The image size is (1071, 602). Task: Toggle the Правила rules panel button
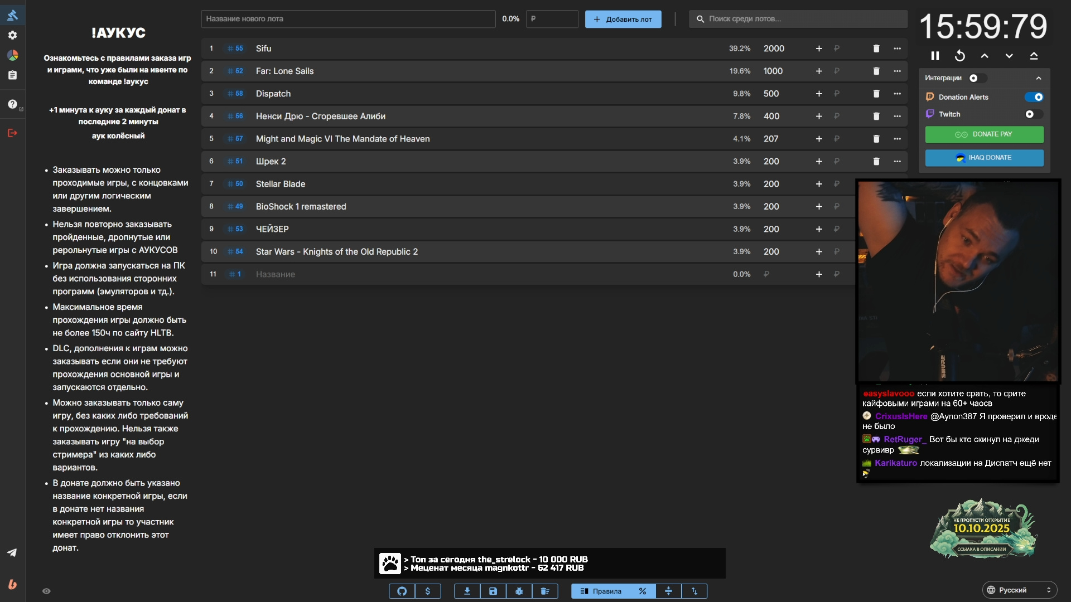[x=601, y=591]
